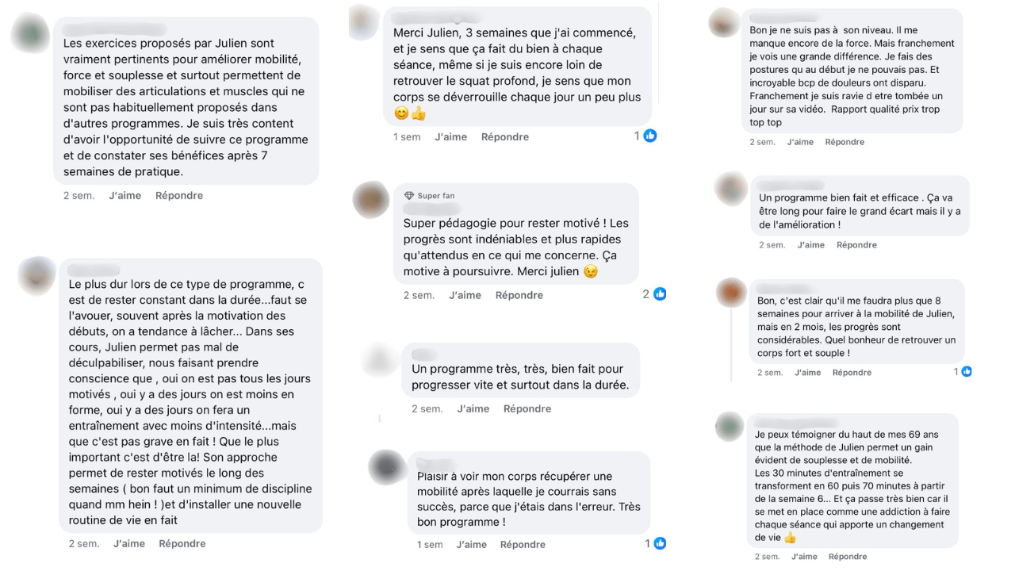
Task: Click the like reaction icon on the '8 semaines' comment
Action: (x=966, y=371)
